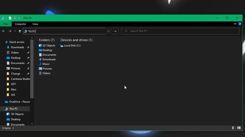Select Desktop folder in main pane
245x137 pixels.
point(46,50)
